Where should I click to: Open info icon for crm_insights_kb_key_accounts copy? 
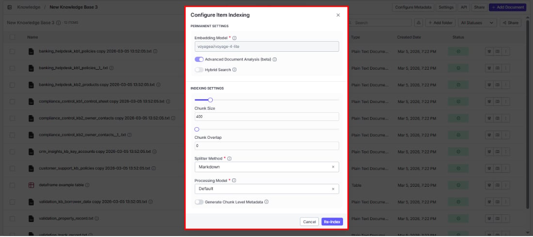point(154,151)
